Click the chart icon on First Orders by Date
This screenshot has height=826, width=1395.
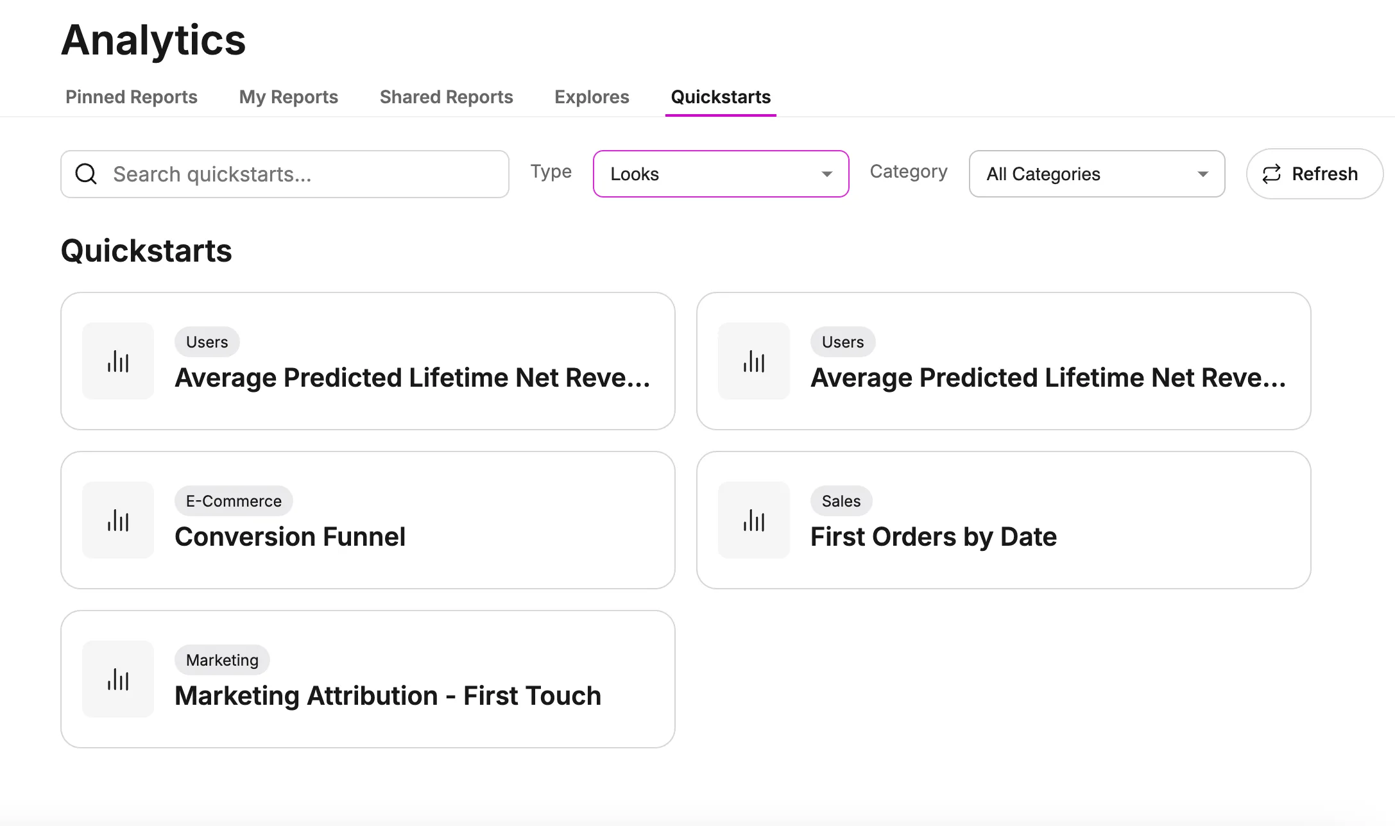pyautogui.click(x=754, y=520)
